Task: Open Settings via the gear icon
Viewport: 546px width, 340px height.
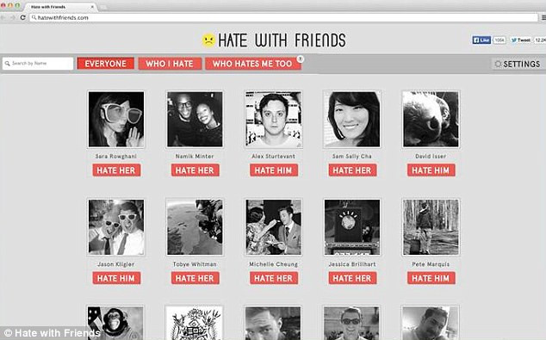Action: tap(498, 64)
